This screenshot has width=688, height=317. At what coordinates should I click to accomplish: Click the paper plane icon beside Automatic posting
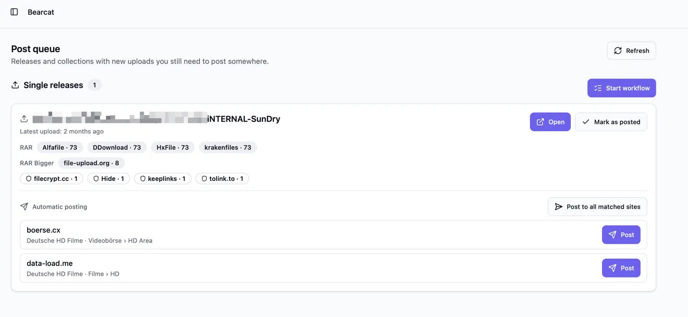[x=24, y=207]
